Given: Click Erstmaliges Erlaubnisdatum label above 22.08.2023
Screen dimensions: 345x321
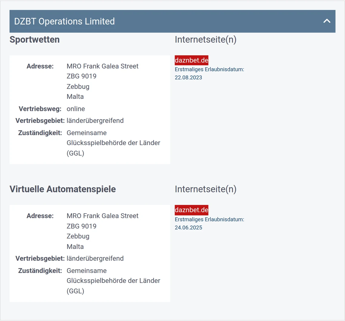Looking at the screenshot, I should 209,70.
